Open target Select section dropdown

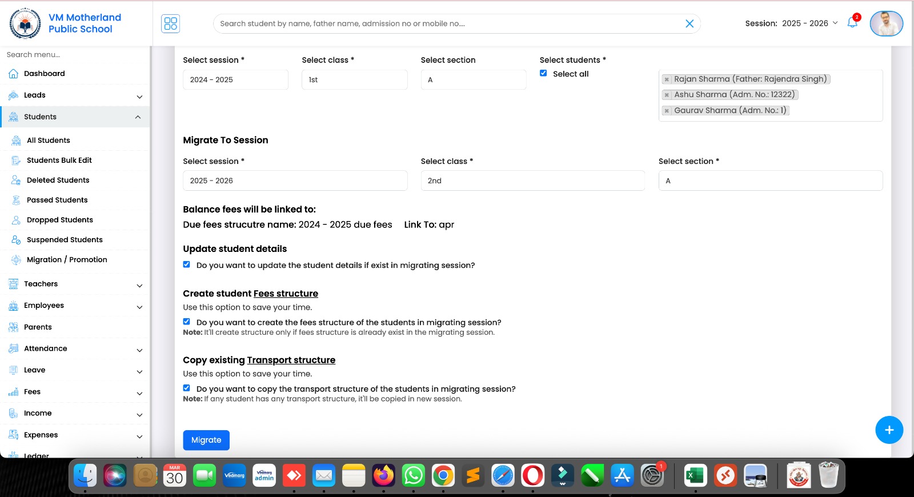[771, 181]
